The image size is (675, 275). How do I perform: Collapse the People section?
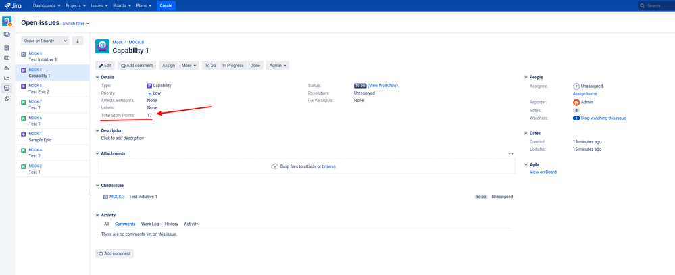(526, 78)
